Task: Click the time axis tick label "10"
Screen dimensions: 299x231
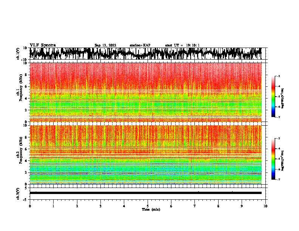Action: pos(265,206)
